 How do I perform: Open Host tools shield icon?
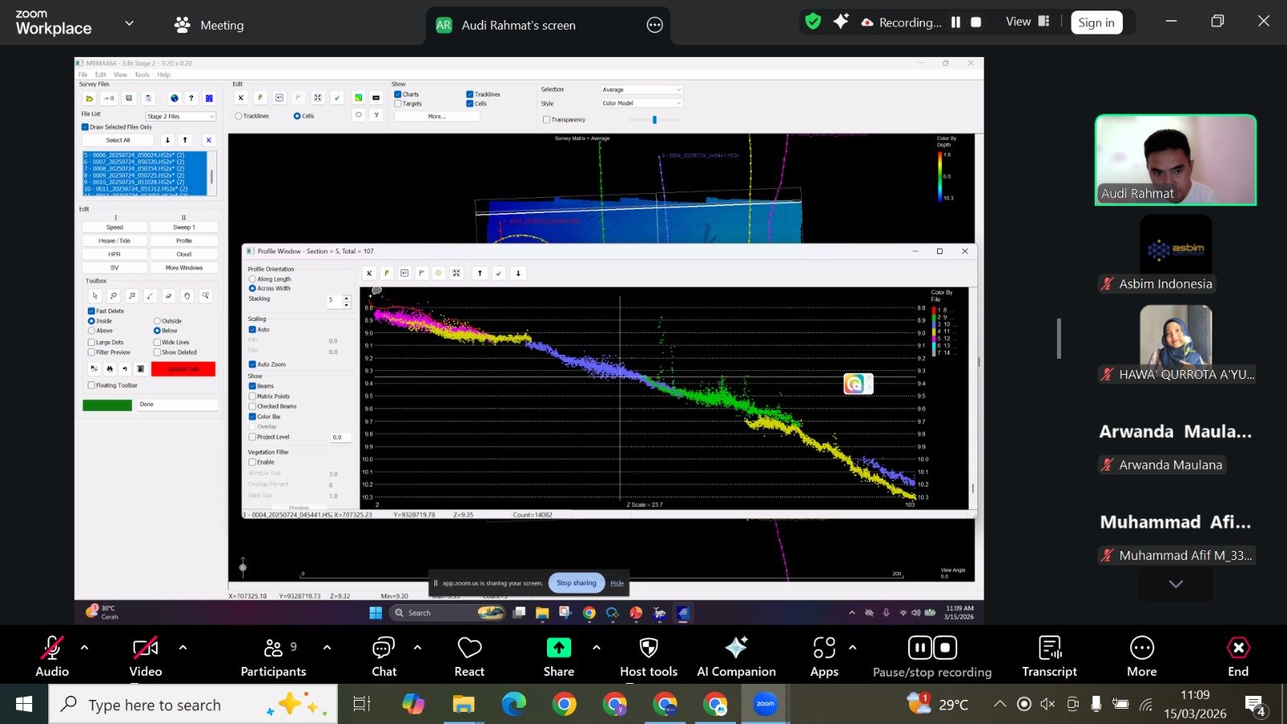point(648,648)
